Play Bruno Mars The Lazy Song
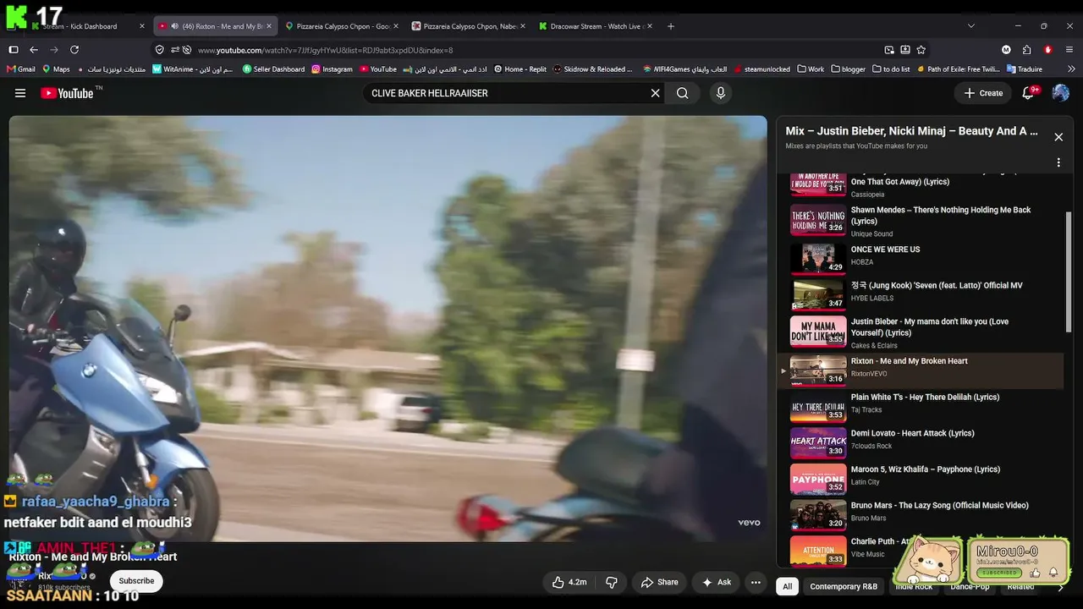This screenshot has height=609, width=1083. click(x=921, y=513)
